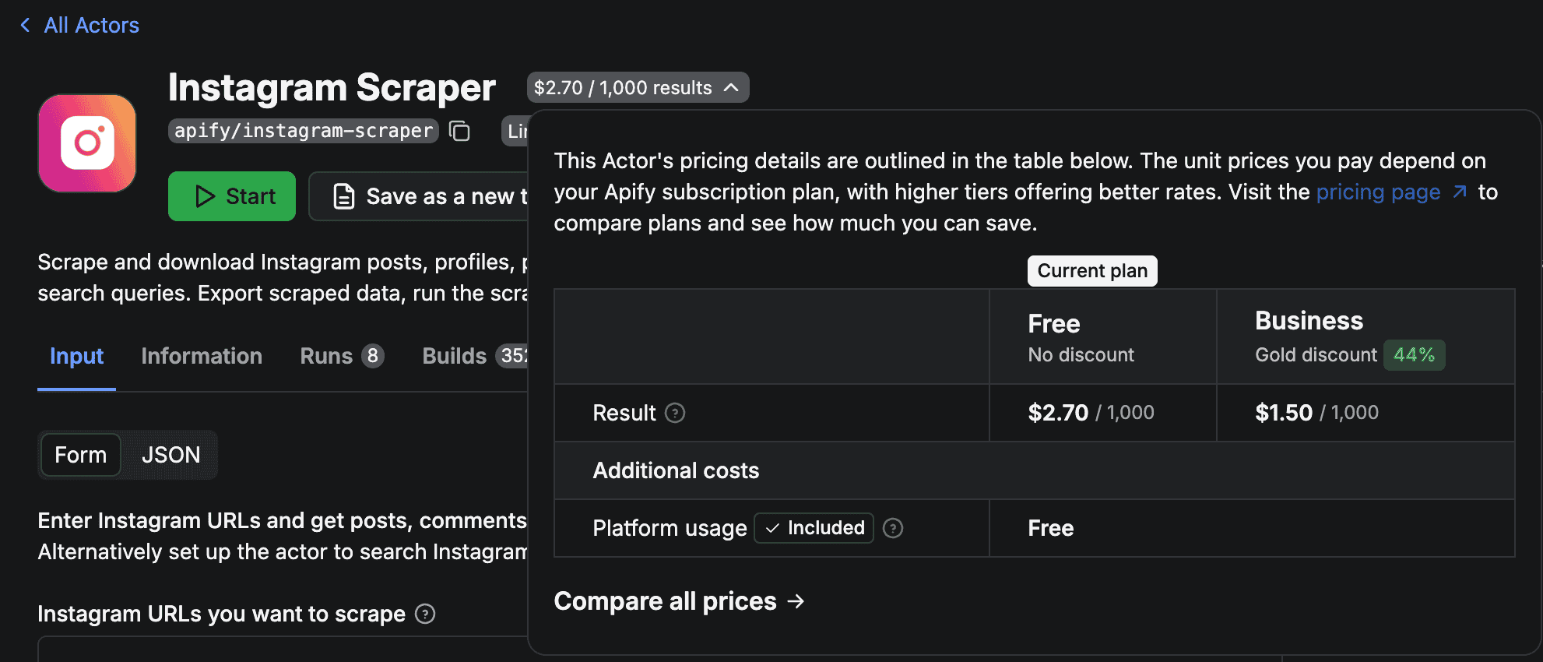Click the Current plan badge

[x=1092, y=271]
